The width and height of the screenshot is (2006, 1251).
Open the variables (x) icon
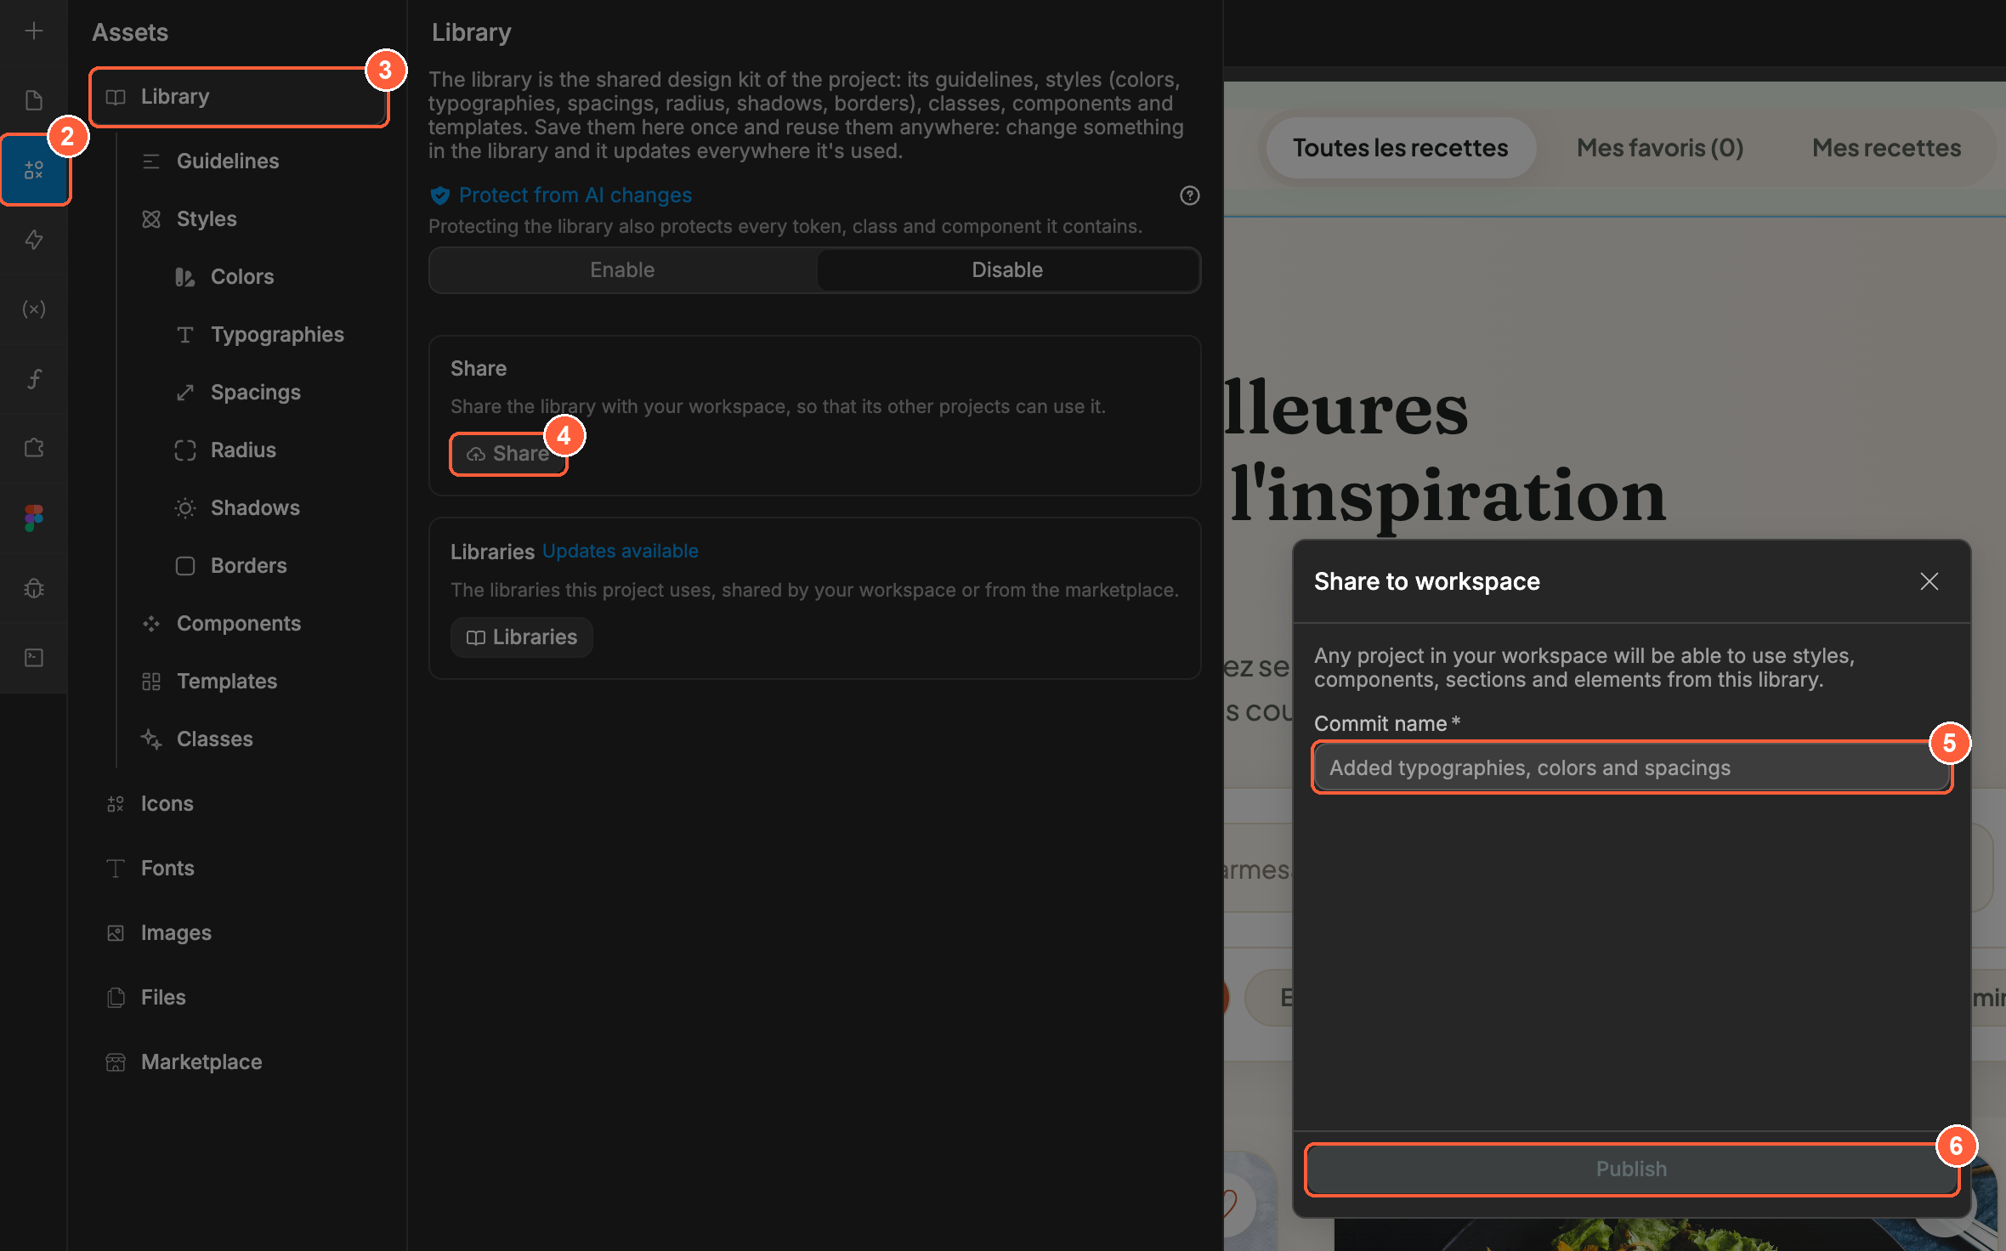point(34,309)
